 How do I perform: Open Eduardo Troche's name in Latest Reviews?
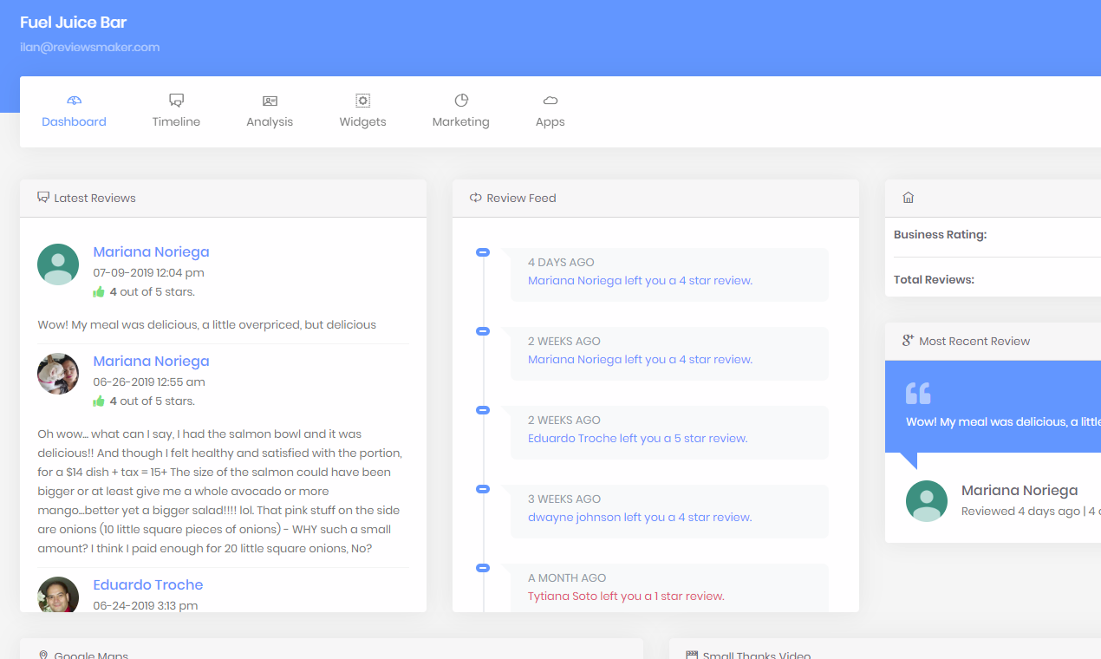148,585
